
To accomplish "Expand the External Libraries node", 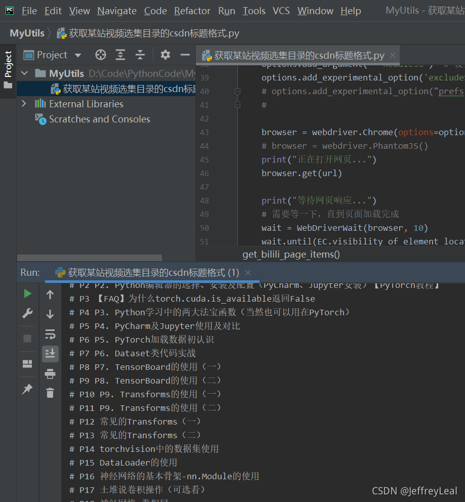I will coord(24,104).
